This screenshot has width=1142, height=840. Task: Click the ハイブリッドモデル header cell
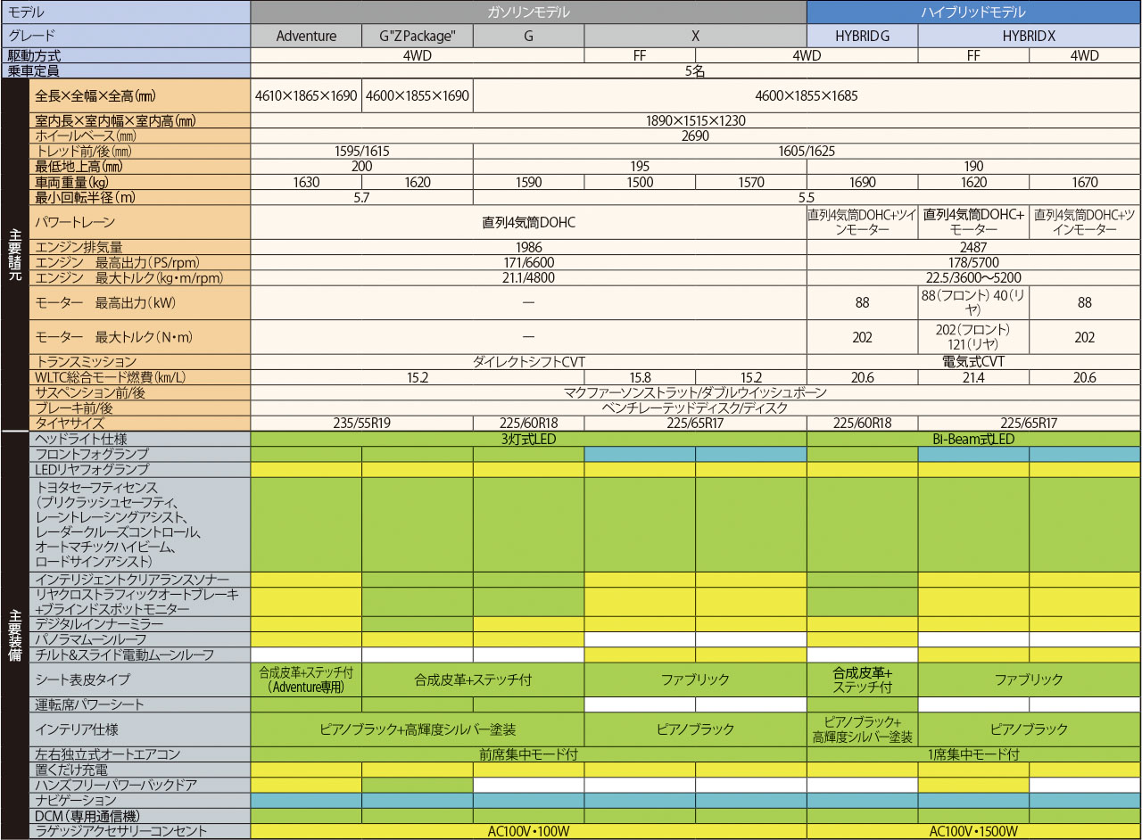click(974, 12)
